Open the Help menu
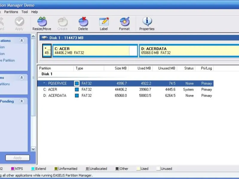 (35, 12)
